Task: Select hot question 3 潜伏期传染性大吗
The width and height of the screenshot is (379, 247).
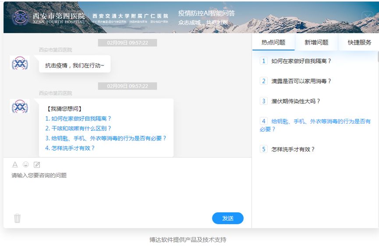Action: coord(290,101)
